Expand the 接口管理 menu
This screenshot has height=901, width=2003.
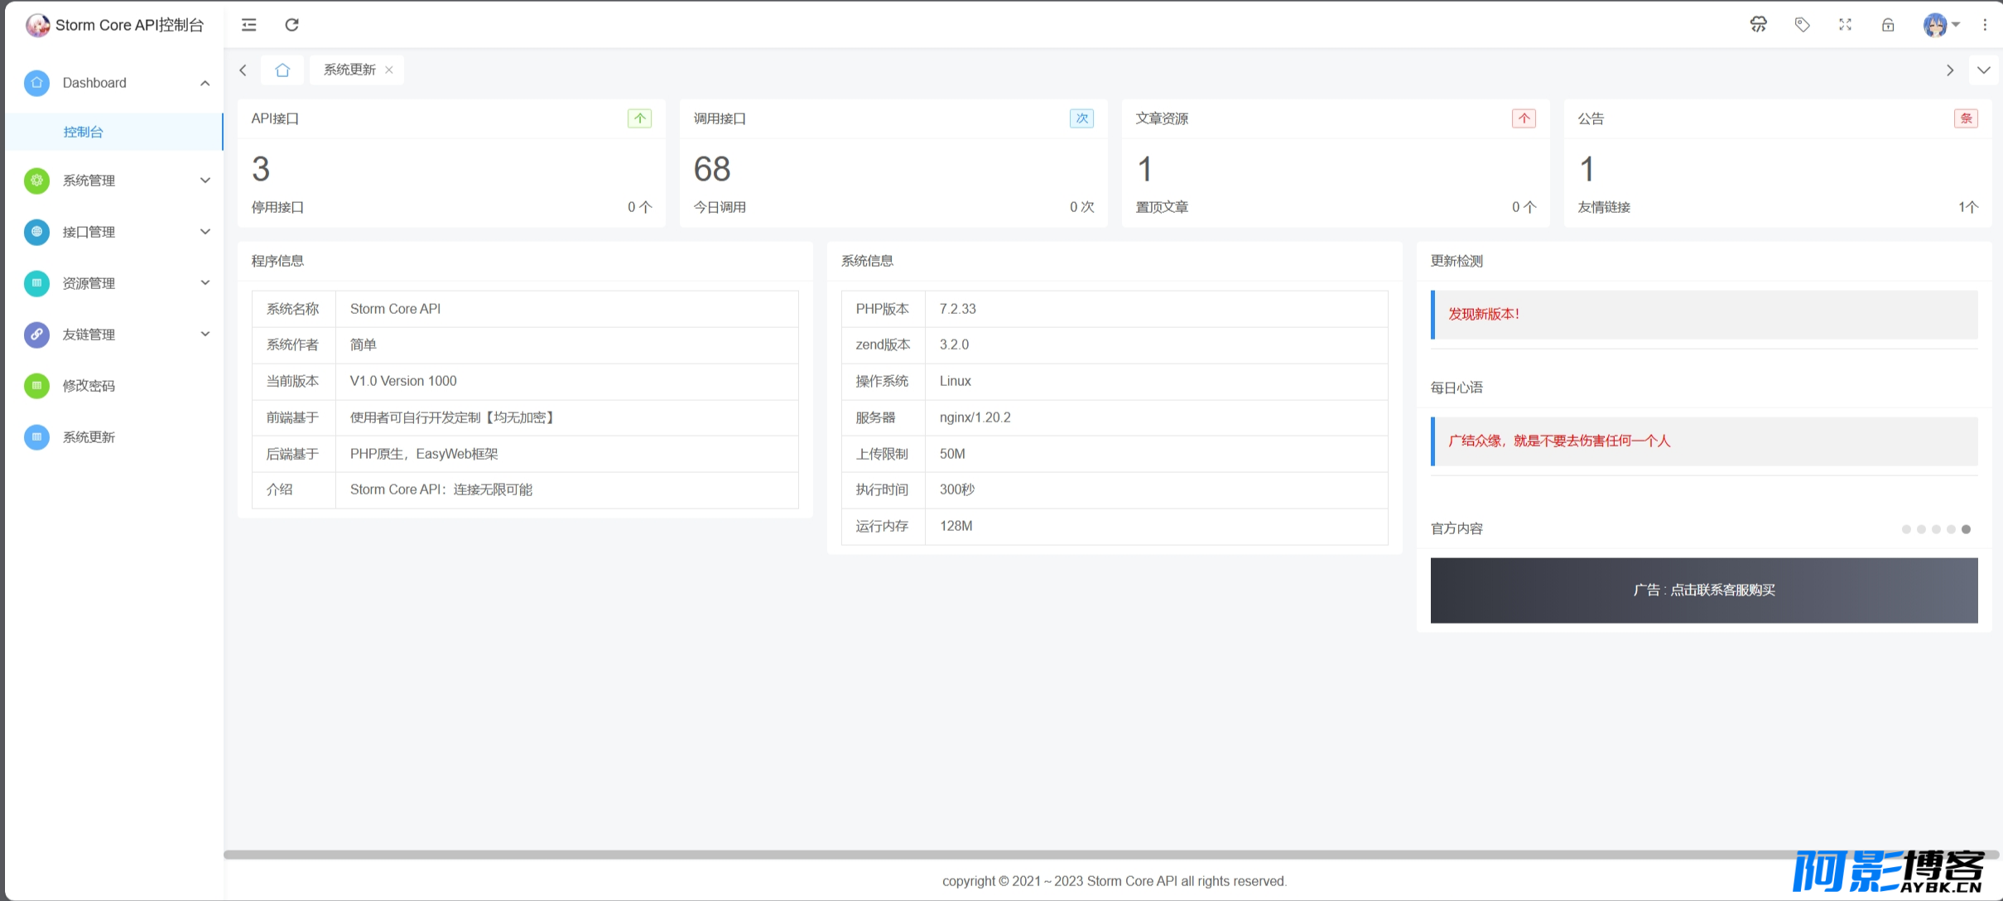pyautogui.click(x=113, y=232)
